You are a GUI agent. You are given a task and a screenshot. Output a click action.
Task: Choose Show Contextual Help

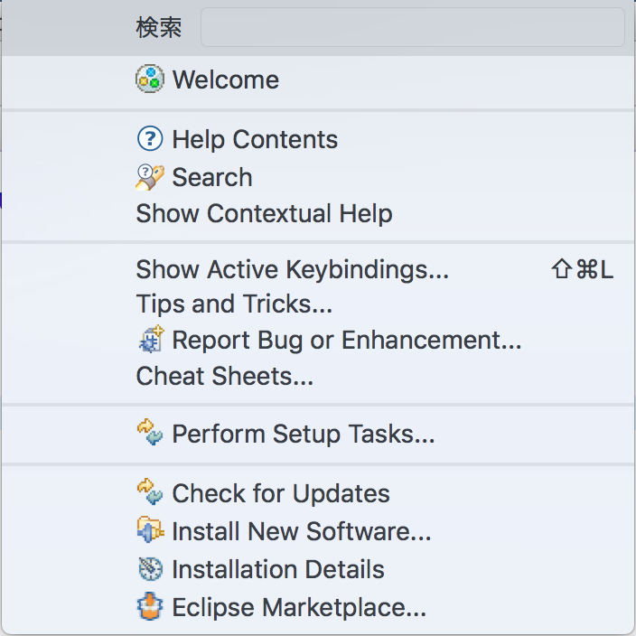(264, 214)
